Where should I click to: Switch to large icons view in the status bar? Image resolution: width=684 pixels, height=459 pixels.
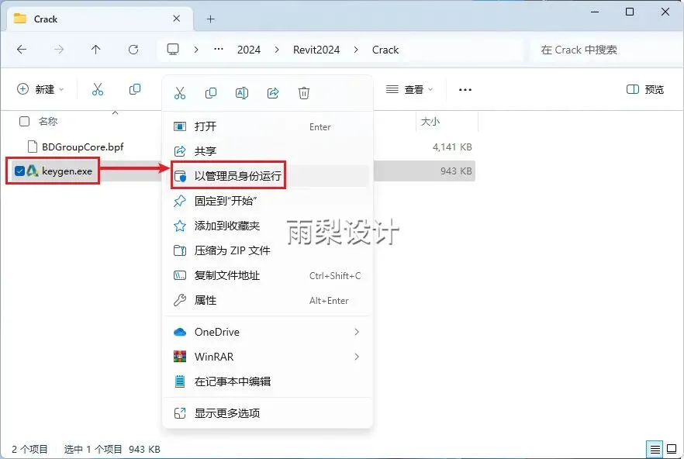(x=672, y=449)
